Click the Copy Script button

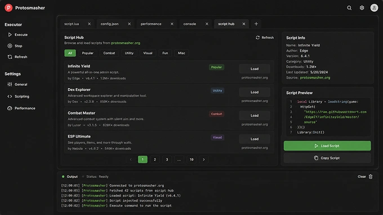327,158
